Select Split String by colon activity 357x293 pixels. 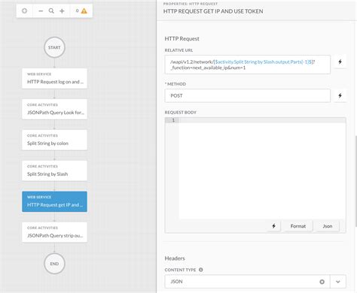pos(54,140)
